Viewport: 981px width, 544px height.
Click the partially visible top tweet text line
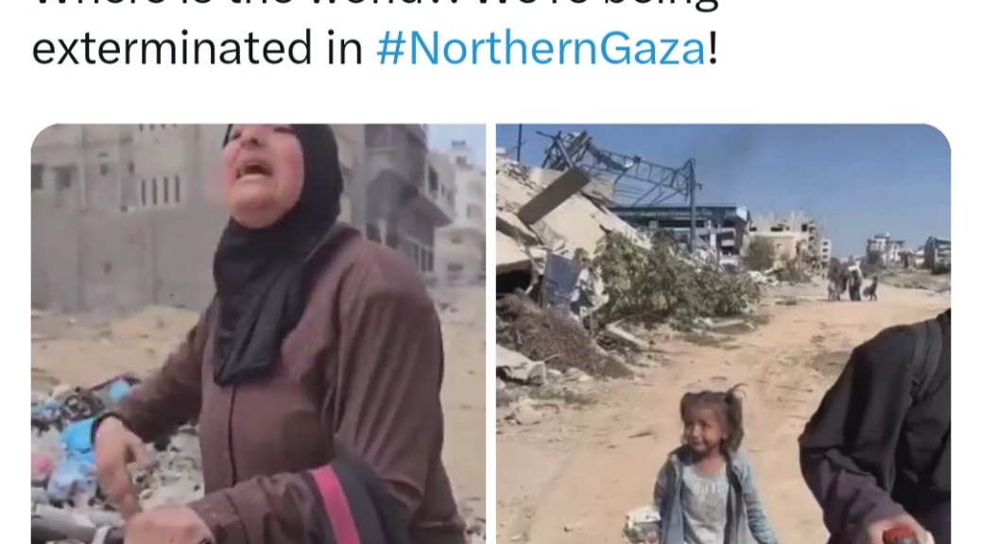(375, 7)
